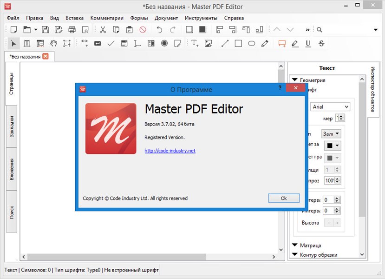Save the document using the floppy icon
This screenshot has width=385, height=279.
[x=45, y=30]
